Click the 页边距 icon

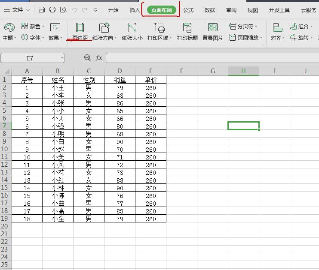[80, 27]
